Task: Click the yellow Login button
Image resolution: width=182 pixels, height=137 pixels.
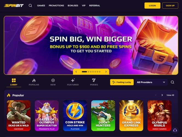Action: pyautogui.click(x=152, y=5)
